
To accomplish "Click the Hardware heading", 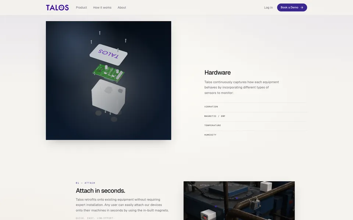I will click(x=217, y=73).
